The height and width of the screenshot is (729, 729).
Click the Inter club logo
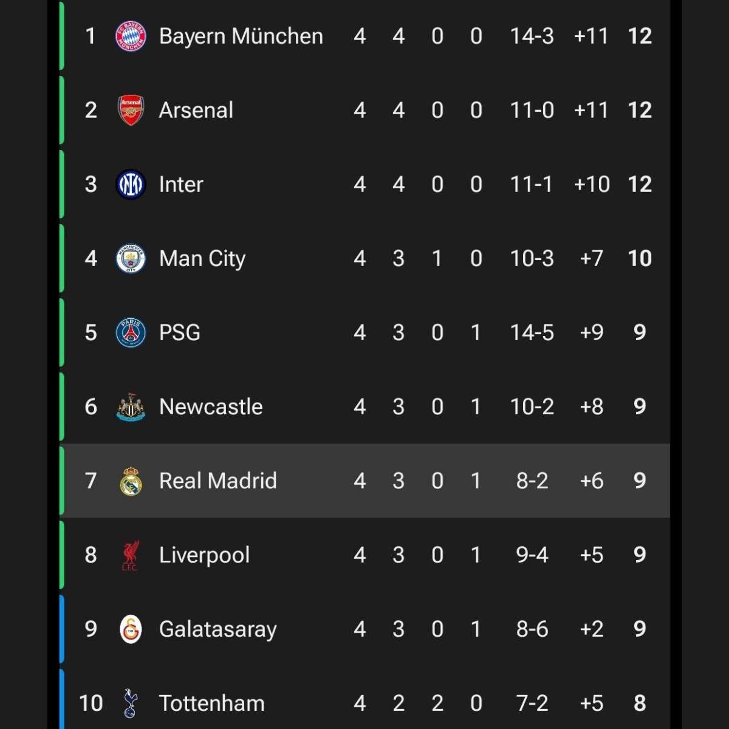pos(130,183)
